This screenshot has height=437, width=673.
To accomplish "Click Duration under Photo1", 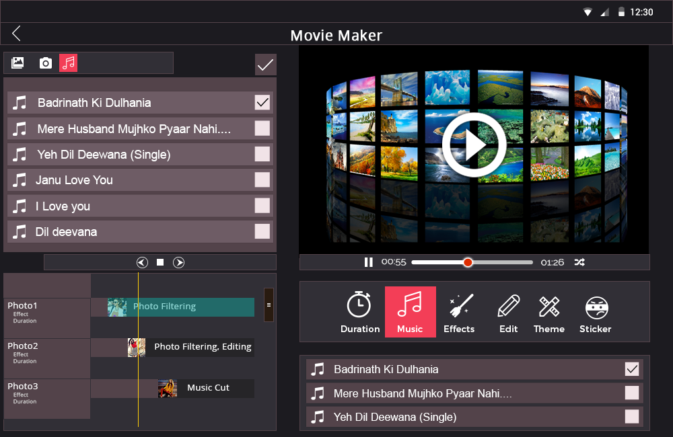I will (24, 321).
